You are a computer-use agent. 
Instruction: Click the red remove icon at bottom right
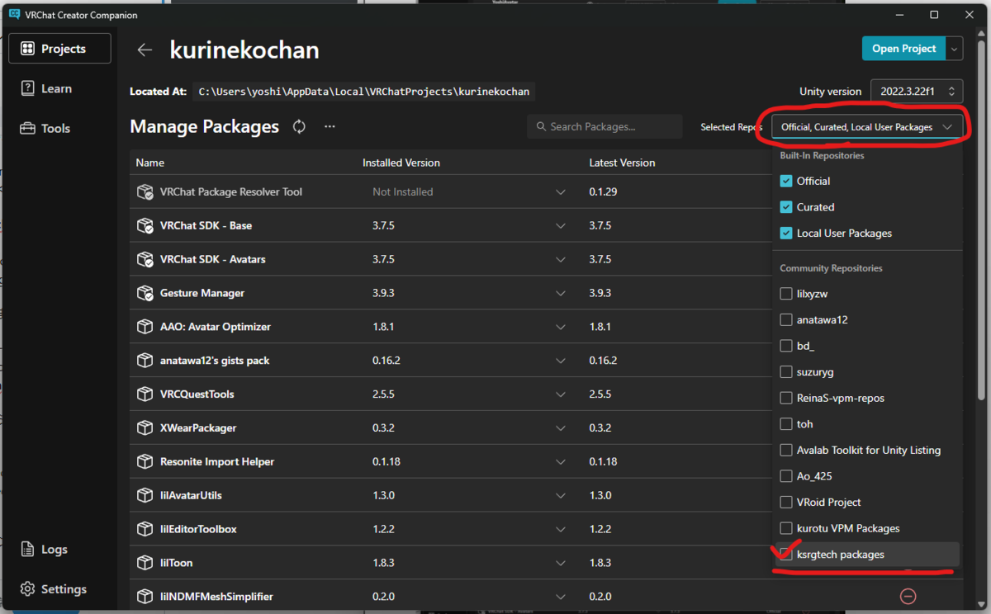pyautogui.click(x=908, y=596)
